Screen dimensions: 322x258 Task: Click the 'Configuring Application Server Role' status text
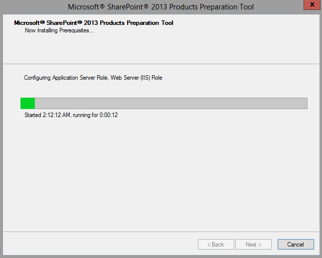(66, 78)
